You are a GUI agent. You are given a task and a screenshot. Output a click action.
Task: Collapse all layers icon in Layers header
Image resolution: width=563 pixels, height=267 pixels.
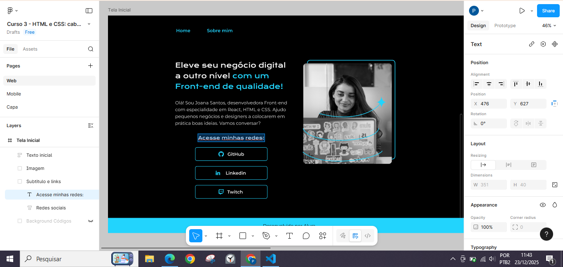(91, 125)
